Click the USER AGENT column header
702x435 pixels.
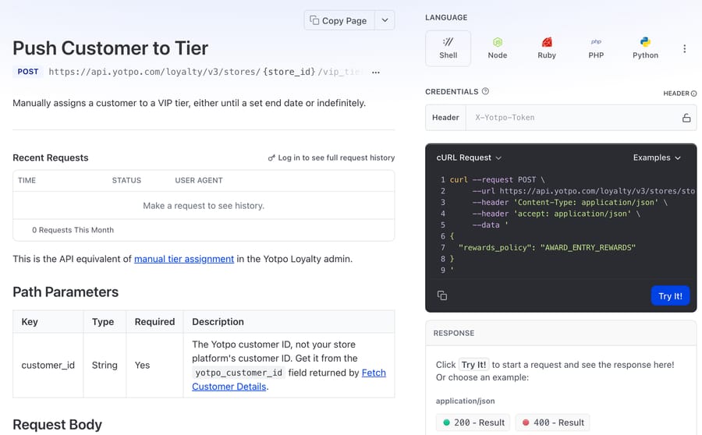click(x=199, y=180)
